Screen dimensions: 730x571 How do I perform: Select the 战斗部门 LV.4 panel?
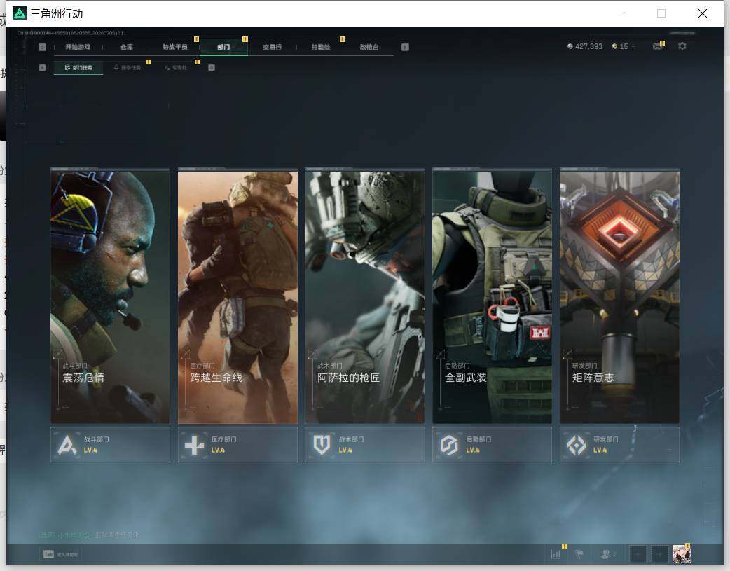110,445
